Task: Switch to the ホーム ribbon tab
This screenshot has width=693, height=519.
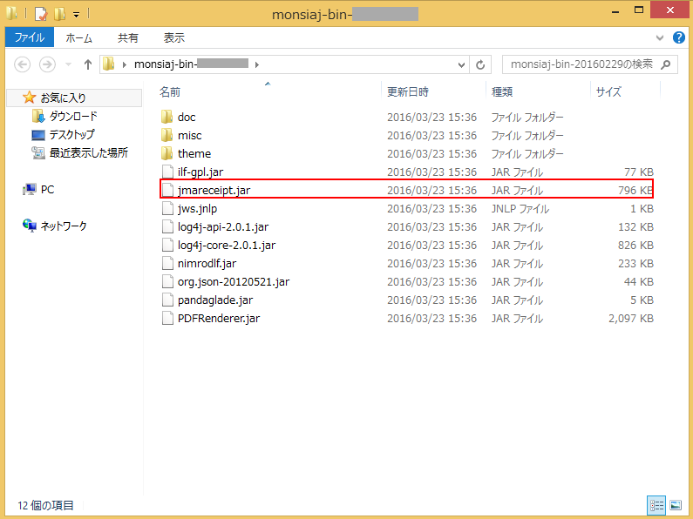Action: tap(79, 38)
